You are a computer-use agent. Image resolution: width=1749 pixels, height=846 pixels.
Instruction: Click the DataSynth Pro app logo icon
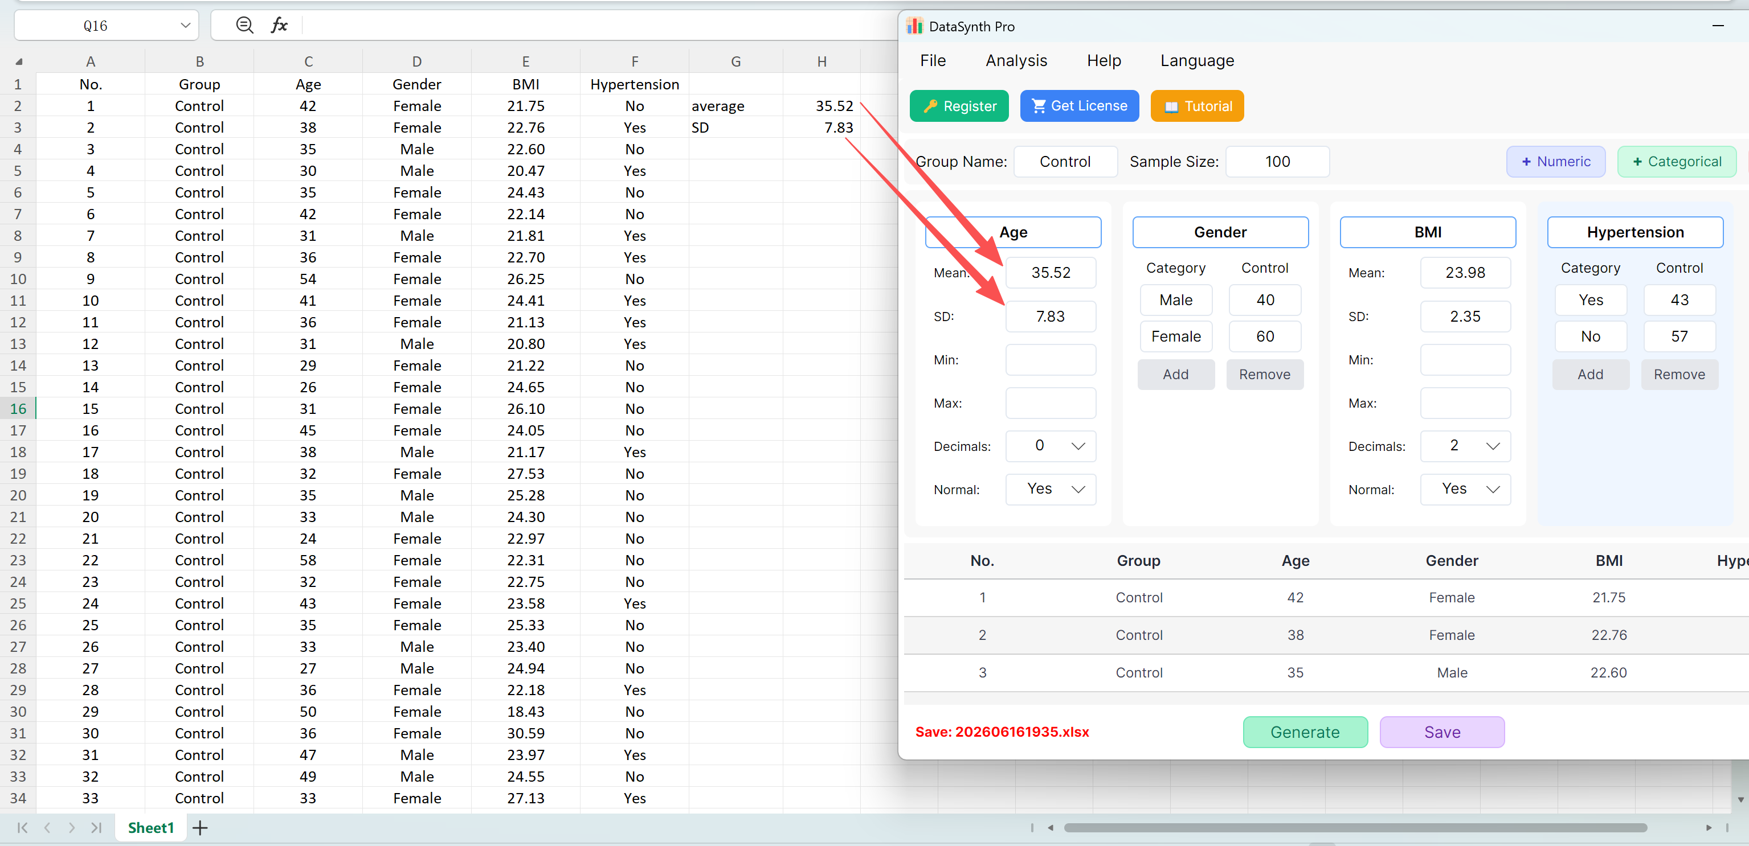[914, 26]
